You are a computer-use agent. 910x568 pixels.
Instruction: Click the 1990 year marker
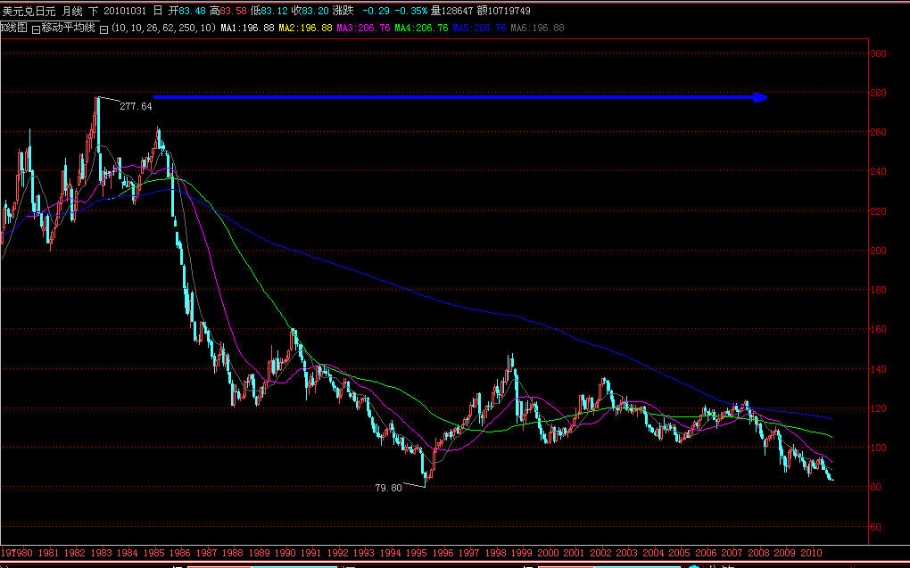click(x=285, y=554)
